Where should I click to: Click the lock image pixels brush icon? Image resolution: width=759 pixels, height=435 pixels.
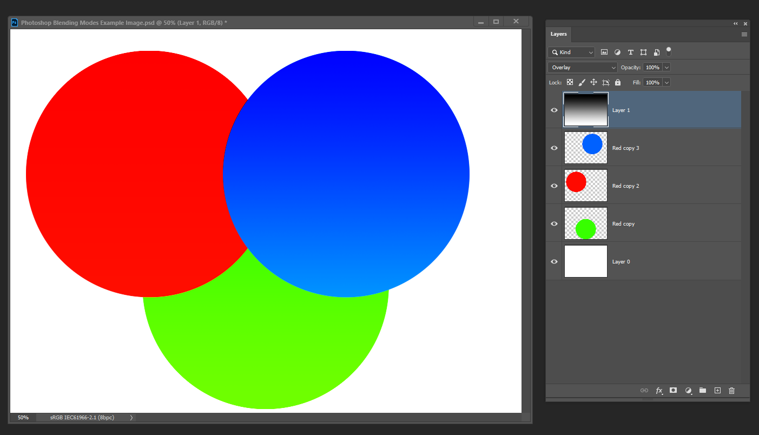point(582,82)
